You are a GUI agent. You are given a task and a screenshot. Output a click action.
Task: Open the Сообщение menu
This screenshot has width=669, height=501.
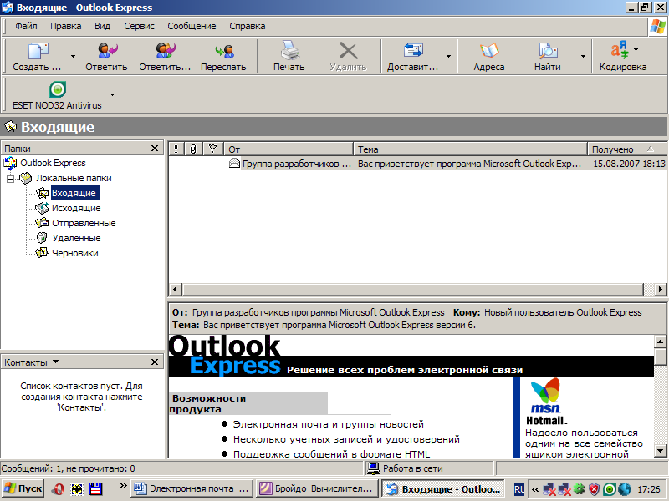tap(192, 26)
